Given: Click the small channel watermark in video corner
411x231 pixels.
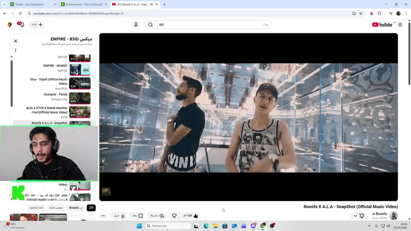Looking at the screenshot, I should tap(106, 192).
